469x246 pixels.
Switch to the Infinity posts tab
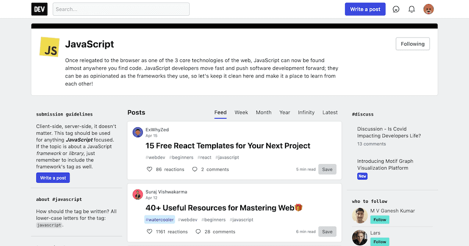tap(306, 112)
